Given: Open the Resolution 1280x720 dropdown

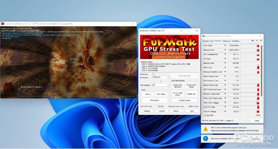Looking at the screenshot, I should pyautogui.click(x=160, y=77).
